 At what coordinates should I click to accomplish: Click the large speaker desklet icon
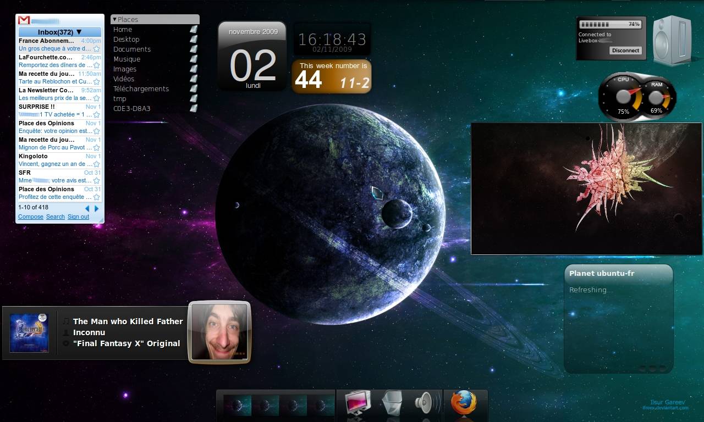point(672,40)
